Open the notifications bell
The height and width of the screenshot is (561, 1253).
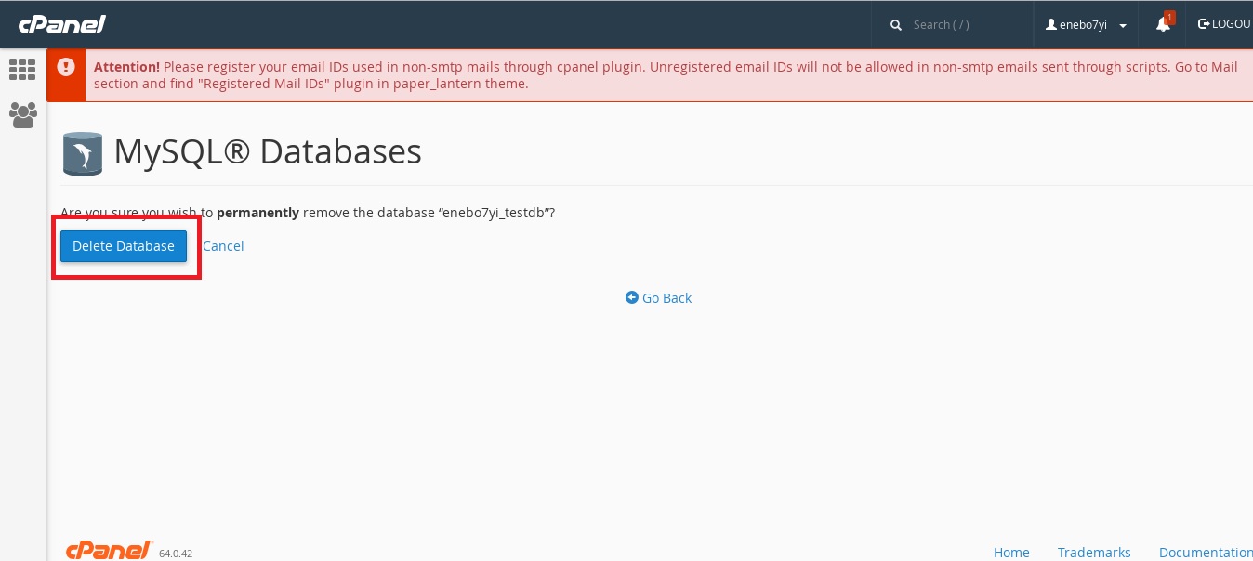[1163, 24]
